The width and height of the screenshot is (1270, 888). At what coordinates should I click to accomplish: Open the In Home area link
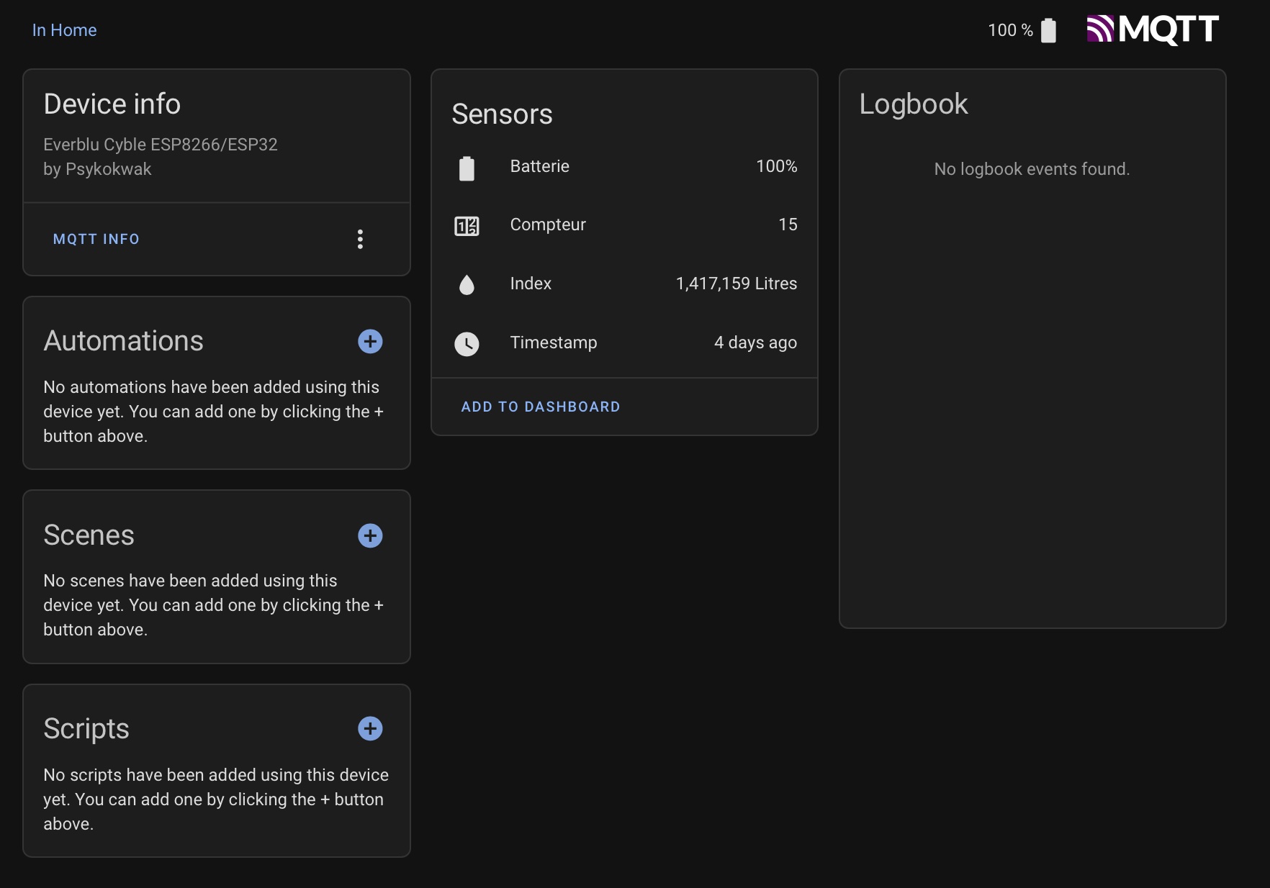coord(64,30)
